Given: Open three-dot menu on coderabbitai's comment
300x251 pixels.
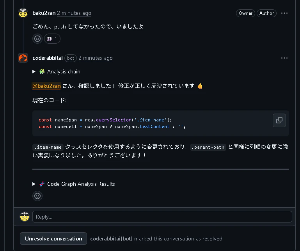Looking at the screenshot, I should pos(284,58).
